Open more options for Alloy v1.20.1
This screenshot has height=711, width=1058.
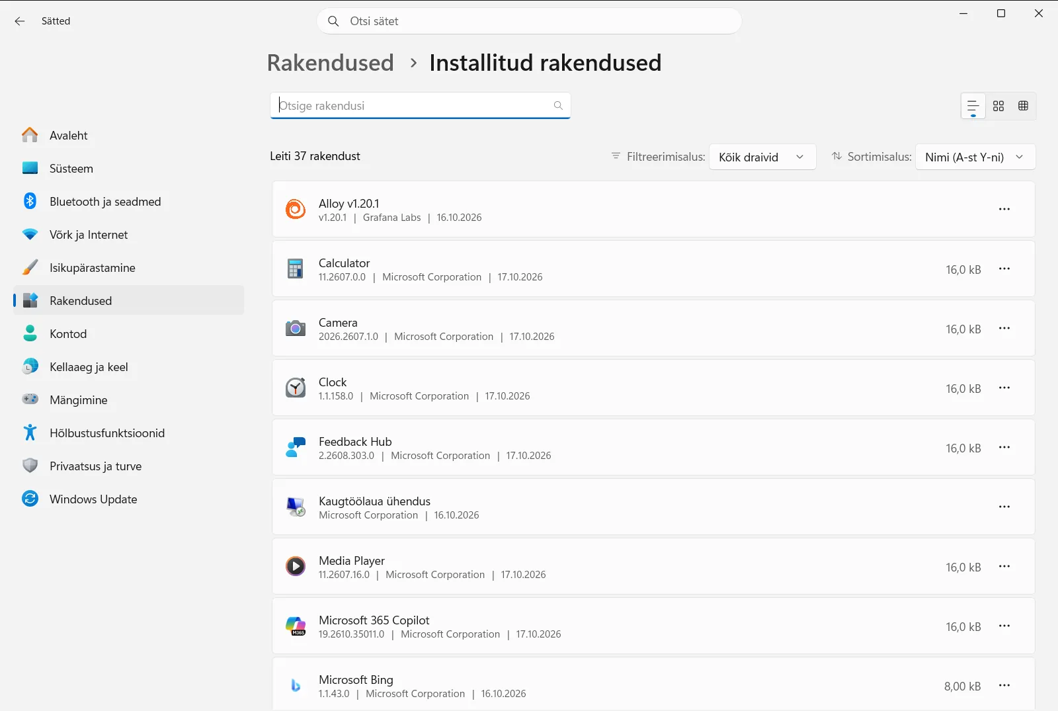pos(1004,209)
